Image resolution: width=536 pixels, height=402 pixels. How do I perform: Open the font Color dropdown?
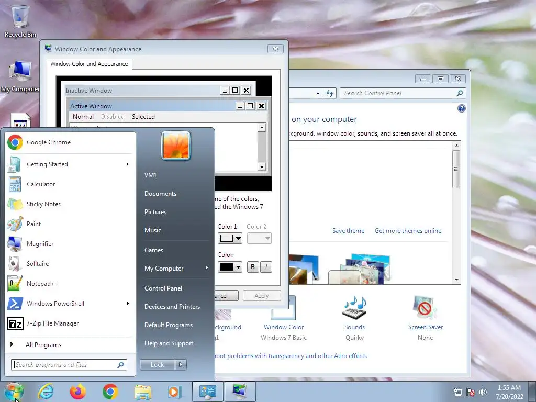point(238,267)
